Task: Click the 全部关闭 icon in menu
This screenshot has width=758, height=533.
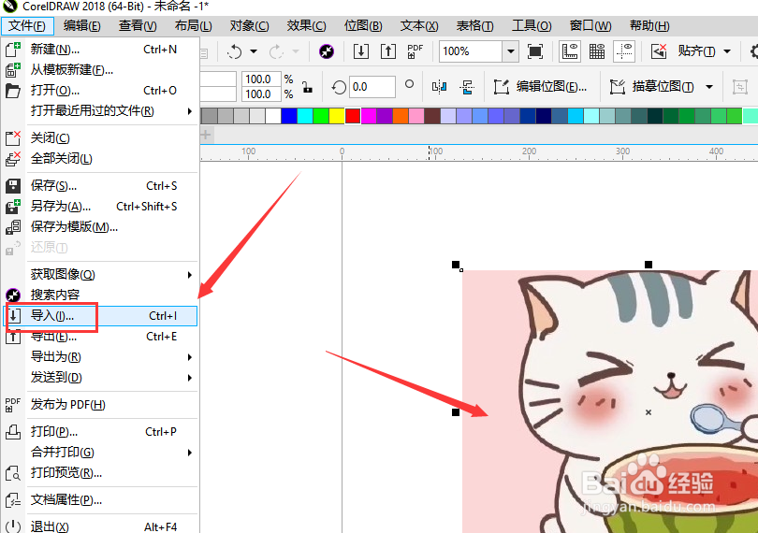Action: click(x=13, y=159)
